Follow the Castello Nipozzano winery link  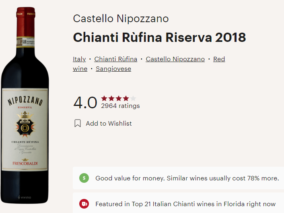tap(175, 59)
